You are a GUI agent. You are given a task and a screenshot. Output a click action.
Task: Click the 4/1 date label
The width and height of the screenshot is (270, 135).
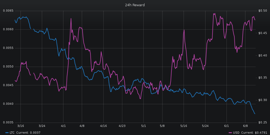coord(63,126)
